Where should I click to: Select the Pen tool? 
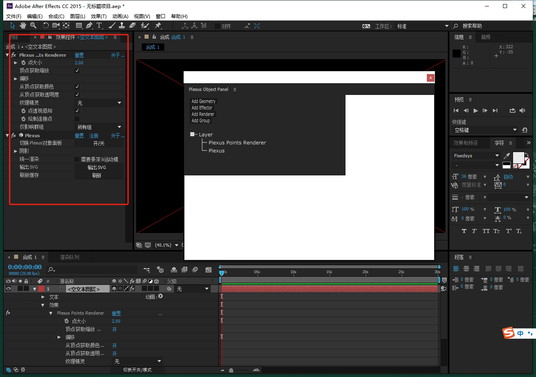tap(89, 26)
